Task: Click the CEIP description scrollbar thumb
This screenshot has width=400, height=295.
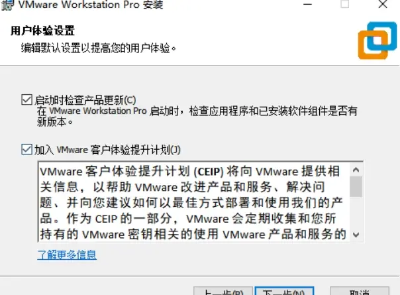Action: click(x=356, y=186)
